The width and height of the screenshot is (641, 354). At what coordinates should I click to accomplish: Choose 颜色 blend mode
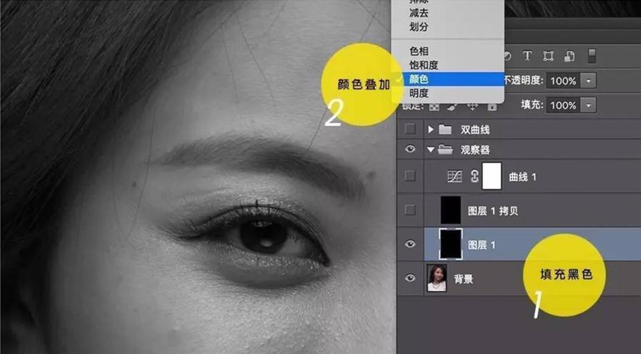click(x=448, y=79)
